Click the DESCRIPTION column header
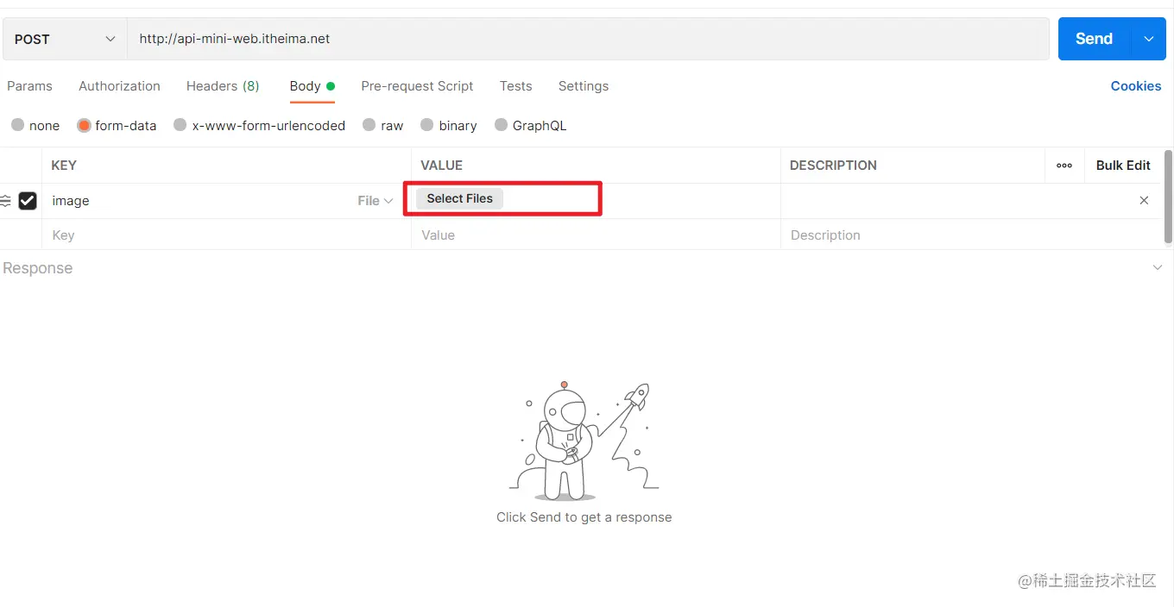The image size is (1174, 607). (833, 166)
